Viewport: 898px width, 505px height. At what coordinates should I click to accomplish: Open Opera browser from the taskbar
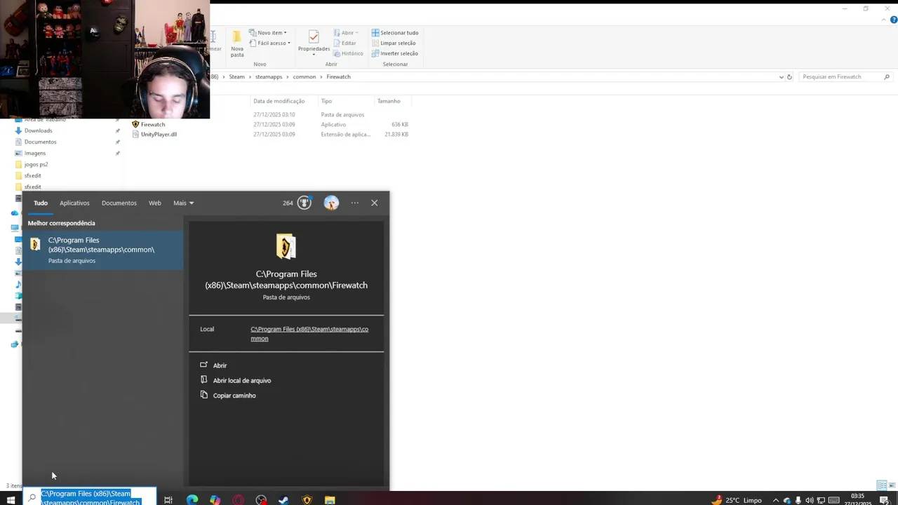coord(239,500)
